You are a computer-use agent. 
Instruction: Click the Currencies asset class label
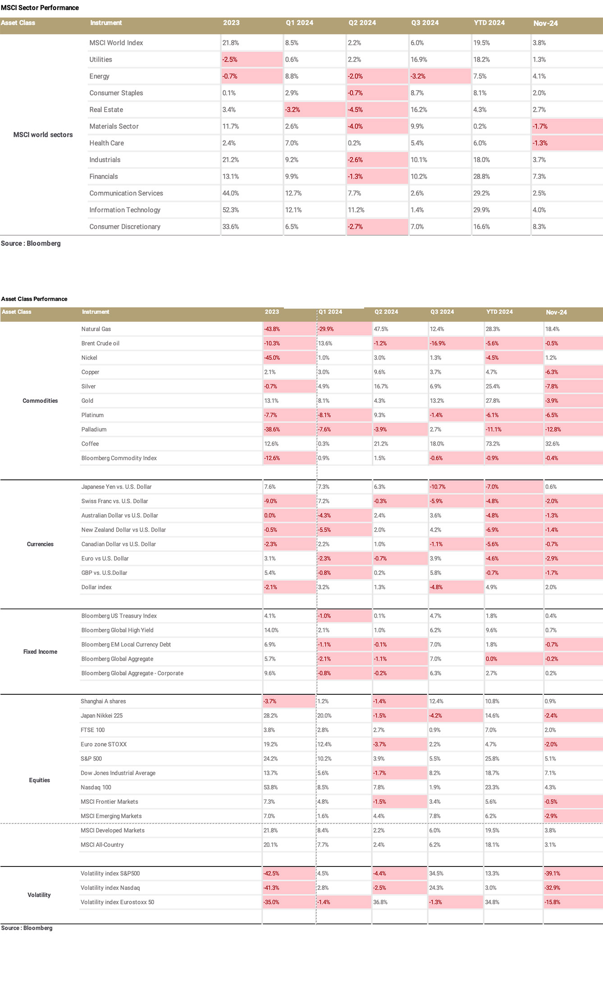click(40, 544)
